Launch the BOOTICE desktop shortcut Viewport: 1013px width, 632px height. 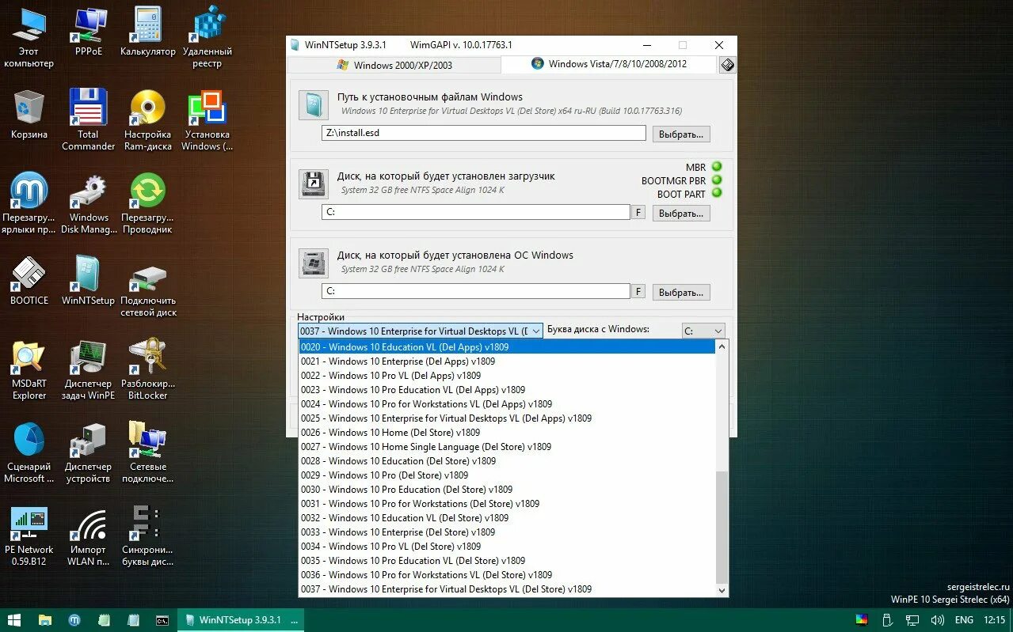(x=29, y=281)
